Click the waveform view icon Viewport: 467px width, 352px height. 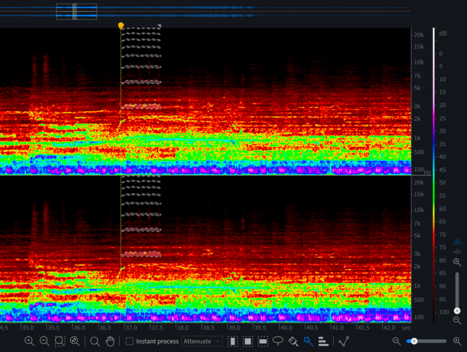point(457,252)
